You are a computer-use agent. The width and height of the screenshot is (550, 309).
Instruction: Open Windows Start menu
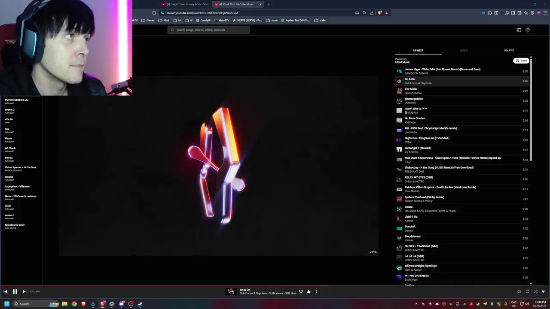[7, 304]
